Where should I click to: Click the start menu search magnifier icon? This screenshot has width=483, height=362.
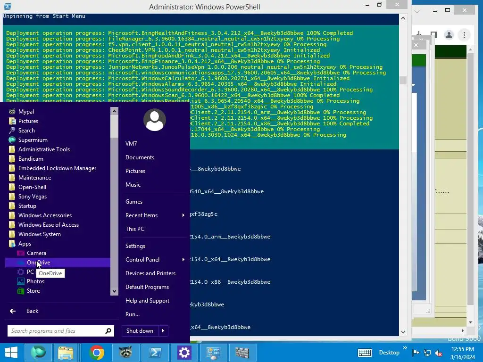click(108, 331)
